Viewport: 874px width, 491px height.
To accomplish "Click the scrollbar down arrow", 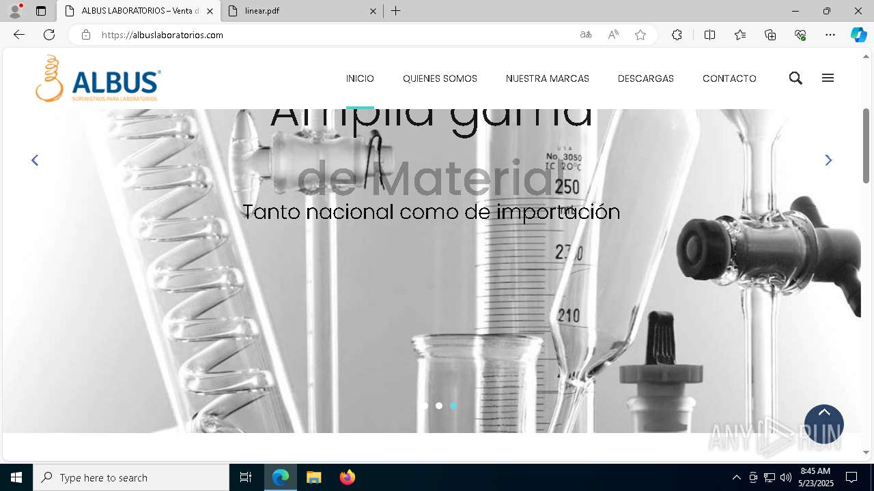I will point(866,452).
